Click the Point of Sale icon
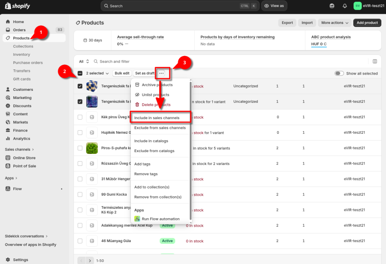Image resolution: width=386 pixels, height=264 pixels. point(8,166)
